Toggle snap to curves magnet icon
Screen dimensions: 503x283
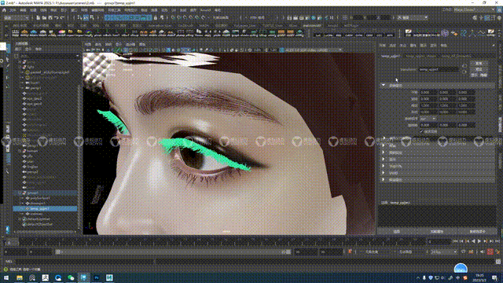click(x=179, y=17)
